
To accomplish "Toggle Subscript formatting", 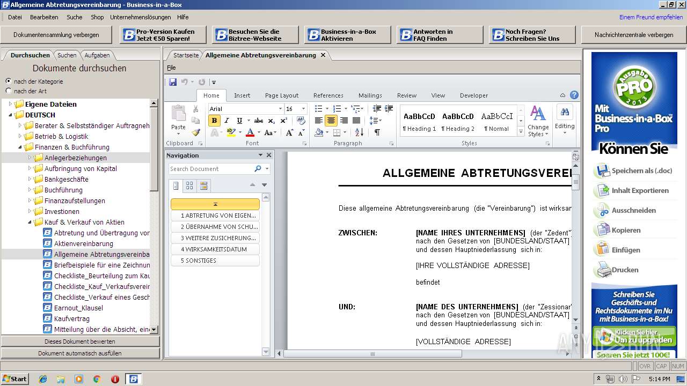I will point(271,121).
